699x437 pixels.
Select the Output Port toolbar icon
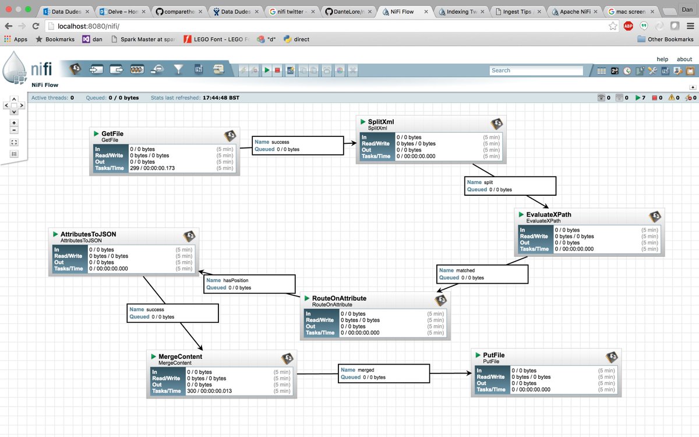point(116,69)
